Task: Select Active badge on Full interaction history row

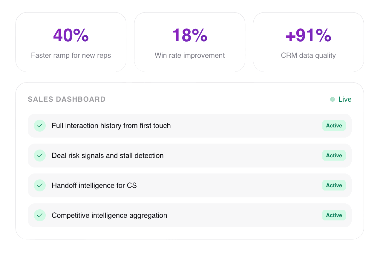Action: [x=334, y=126]
